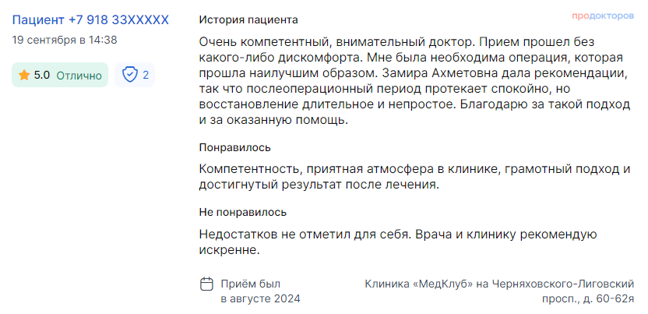
Task: Click the orange star rating icon
Action: click(24, 76)
